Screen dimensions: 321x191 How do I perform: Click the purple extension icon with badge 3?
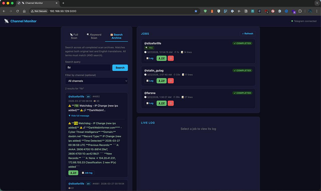click(x=293, y=12)
